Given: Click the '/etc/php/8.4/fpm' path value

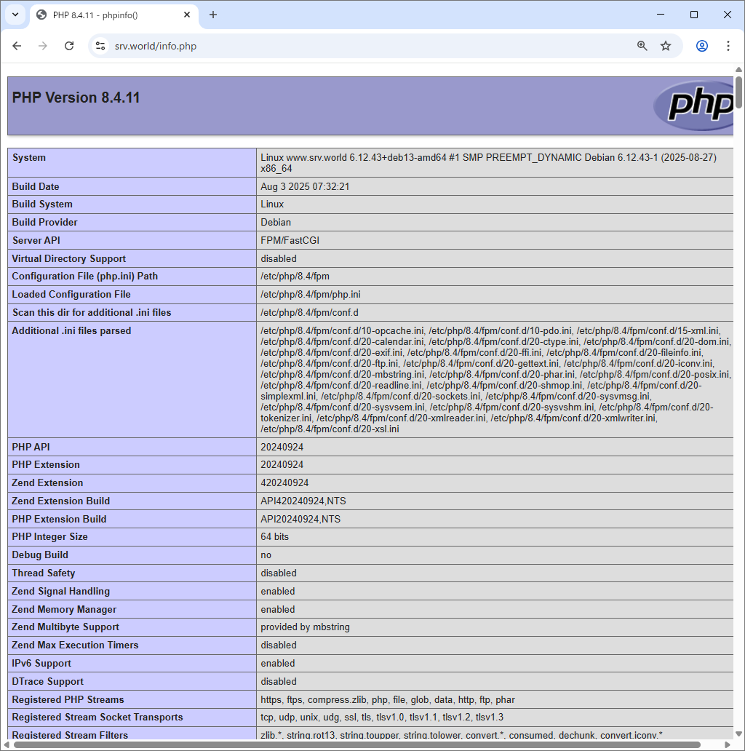Looking at the screenshot, I should tap(295, 277).
